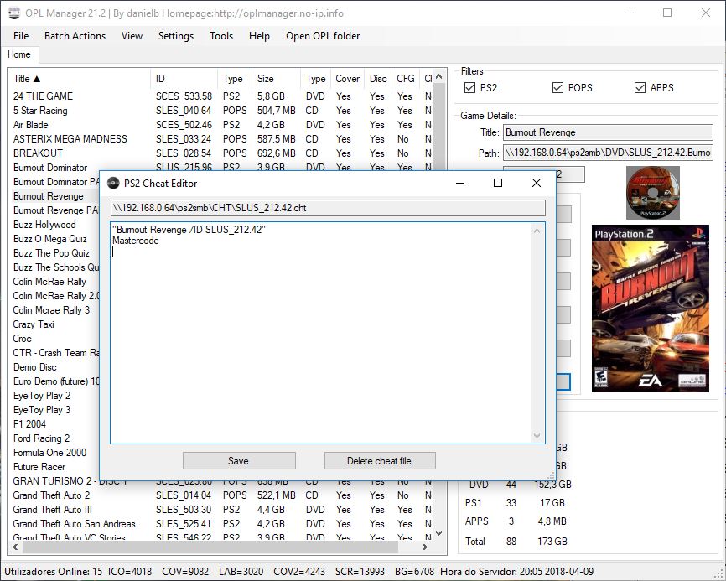Maximize the PS2 Cheat Editor dialog
Screen dimensions: 726x581
click(497, 183)
